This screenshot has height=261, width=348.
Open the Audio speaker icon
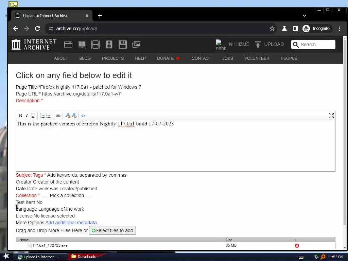click(109, 45)
